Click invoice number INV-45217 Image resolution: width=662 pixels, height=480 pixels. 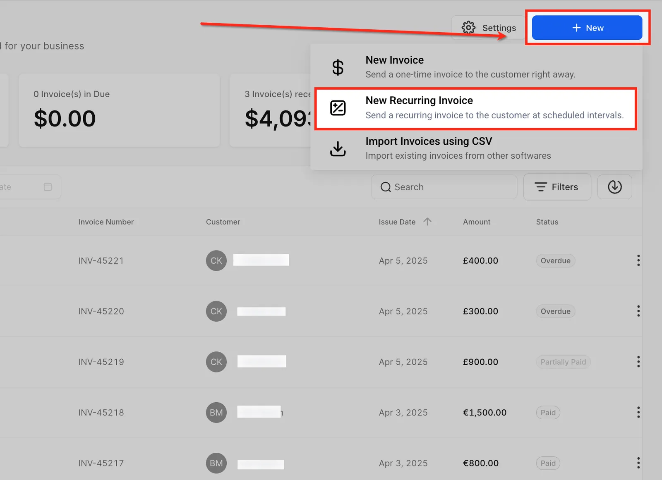pos(101,463)
